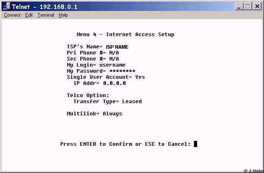The image size is (264, 173).
Task: Select the Sec Phone # value N/A
Action: [x=114, y=59]
